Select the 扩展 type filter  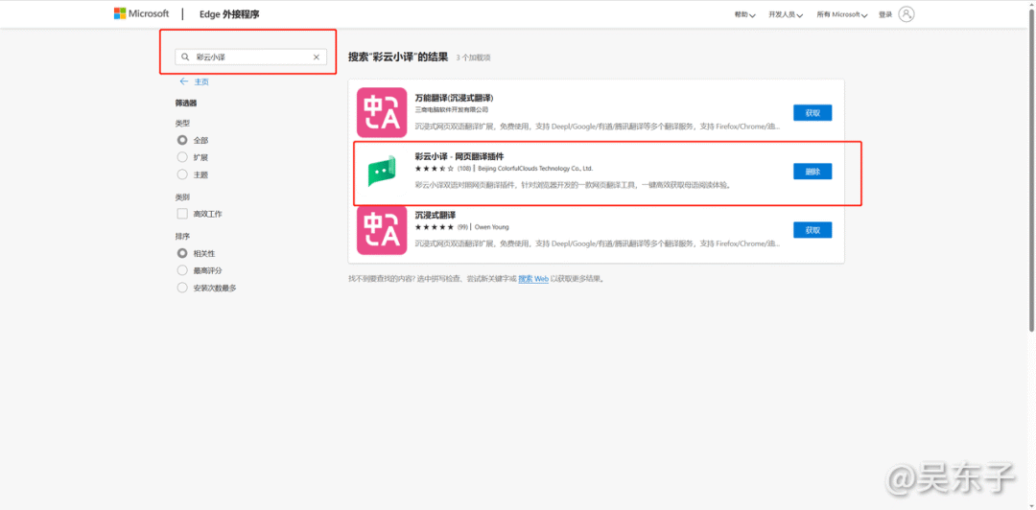click(x=182, y=157)
